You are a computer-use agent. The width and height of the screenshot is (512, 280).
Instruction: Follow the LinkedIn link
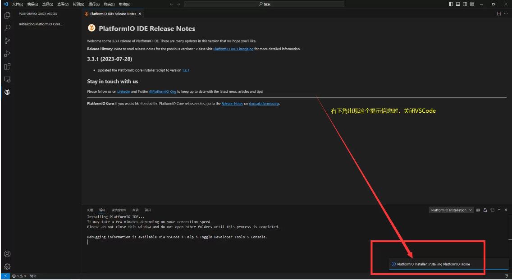(124, 92)
